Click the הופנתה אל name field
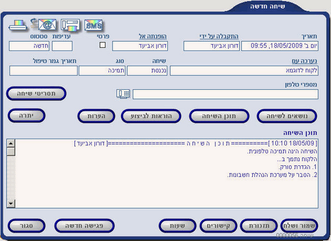 click(x=140, y=46)
